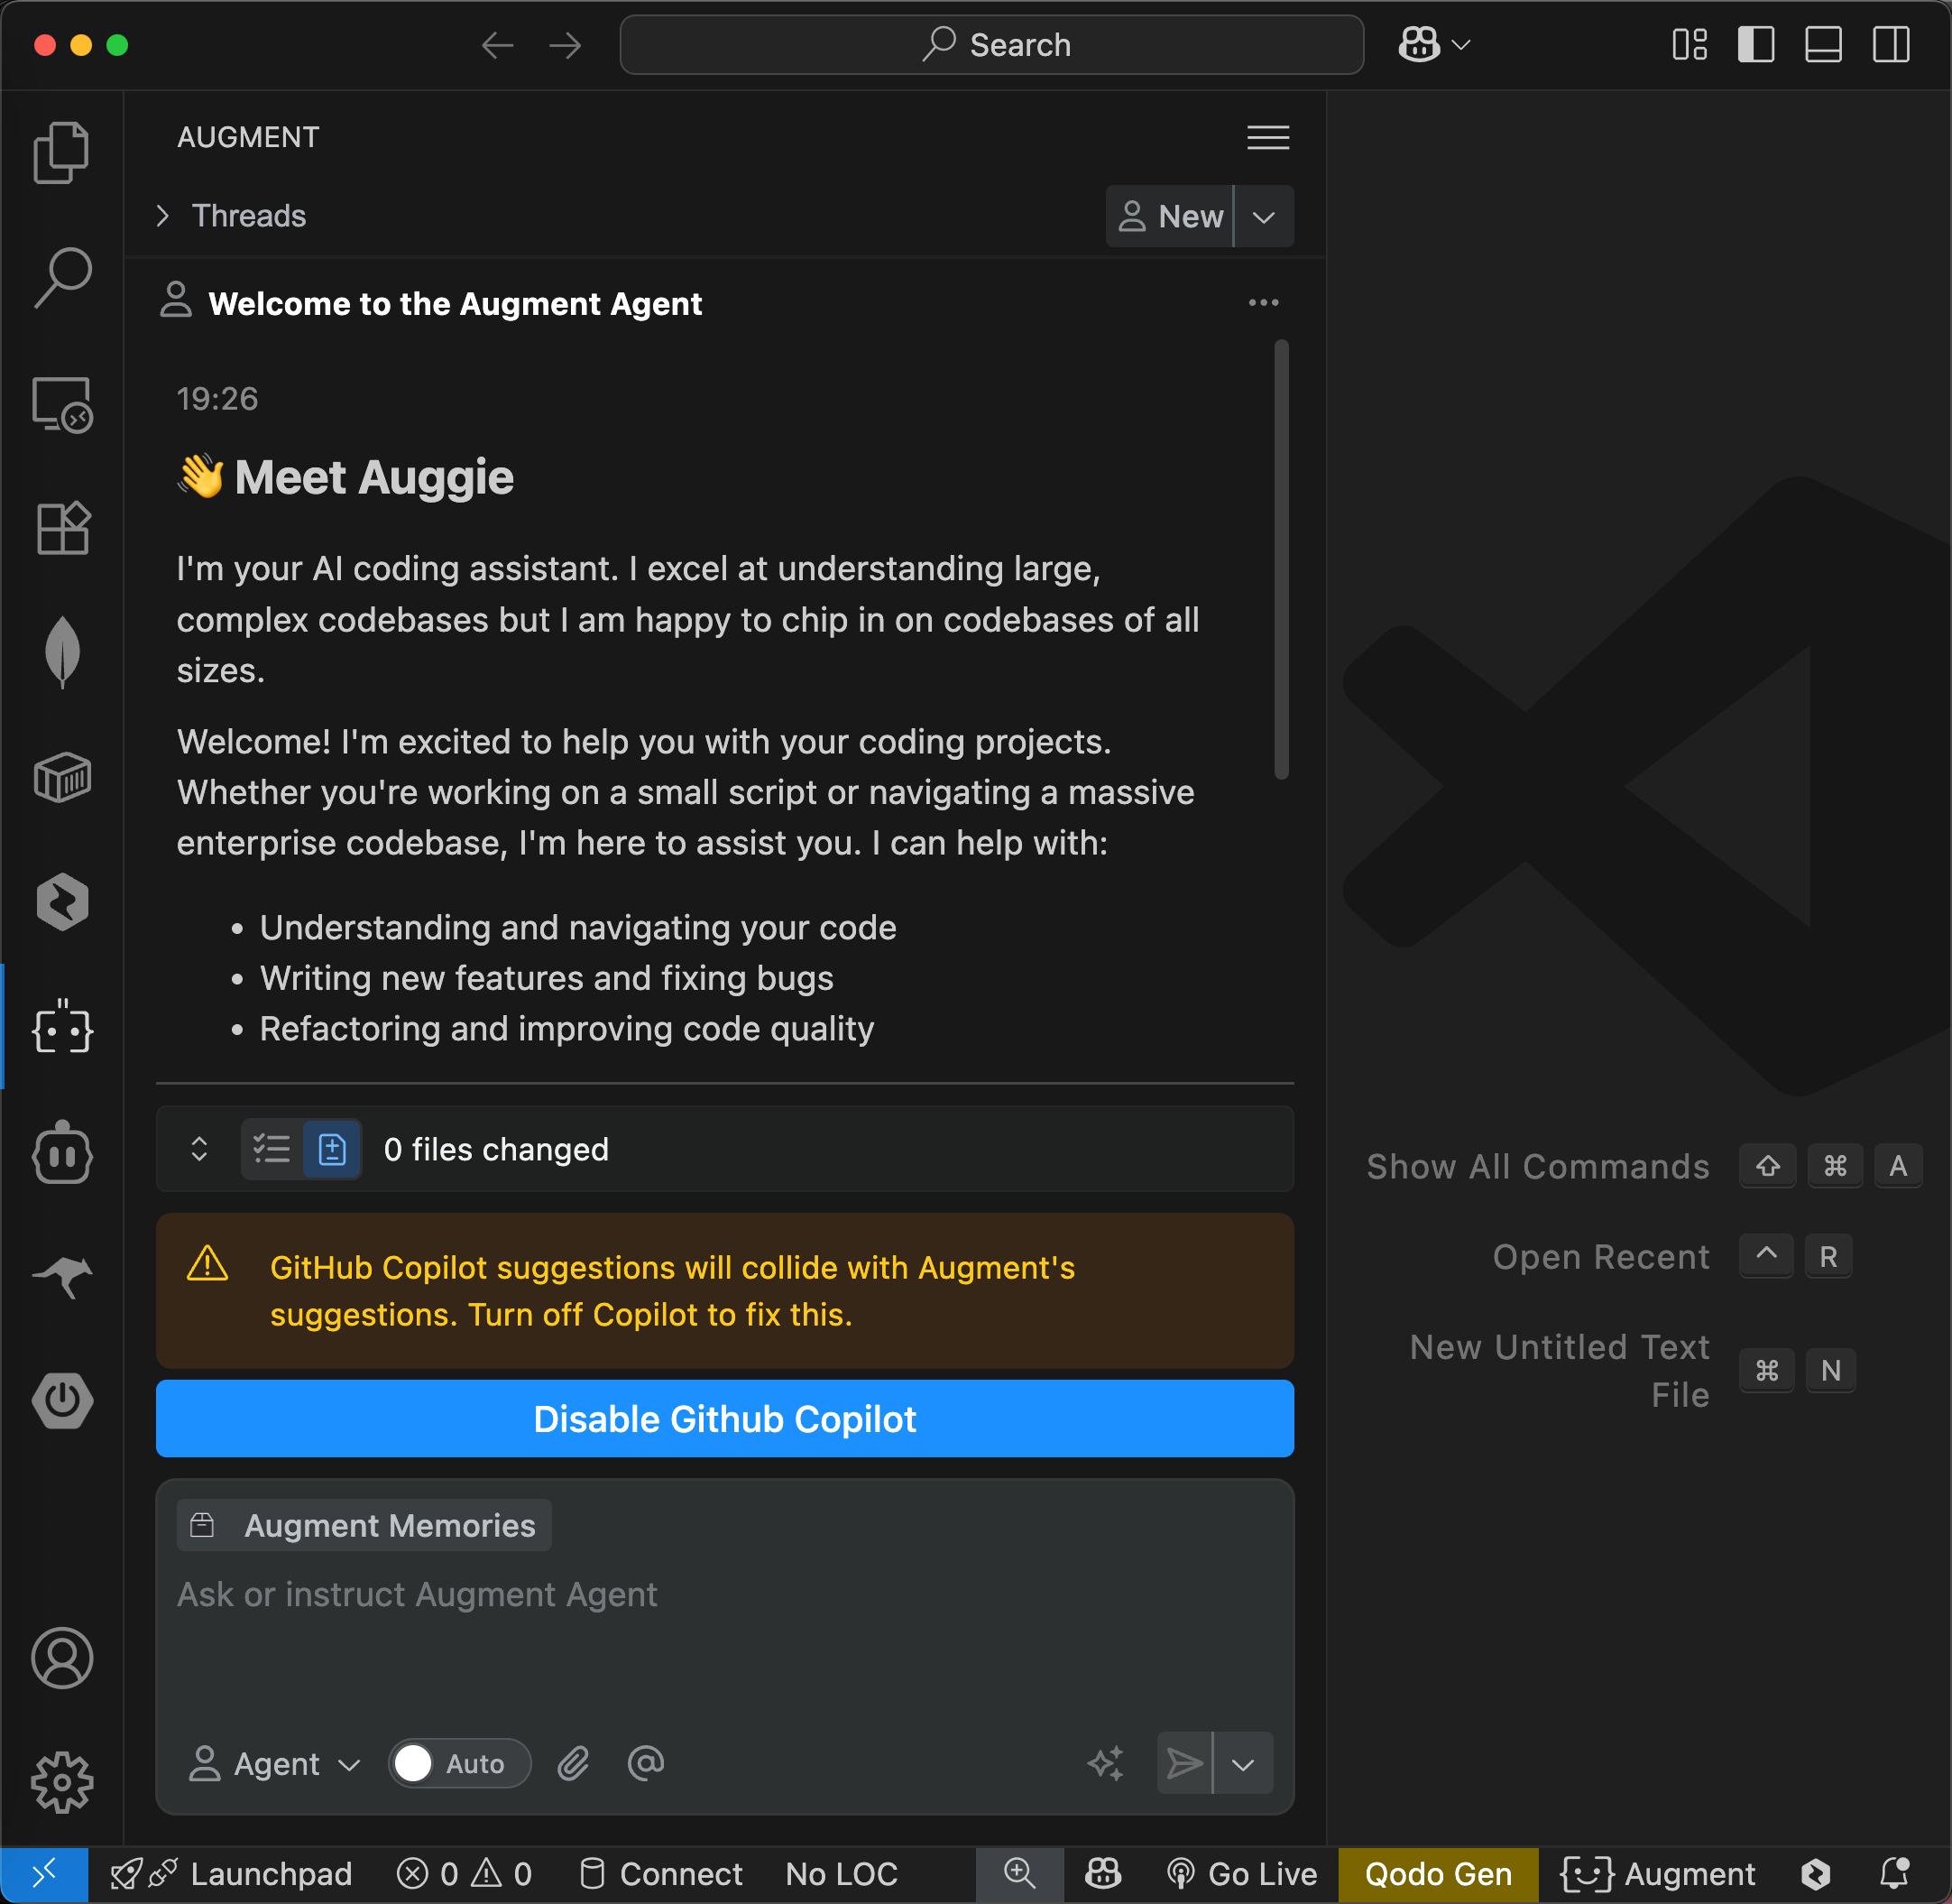This screenshot has height=1904, width=1952.
Task: Enhance prompt with the sparkle icon
Action: click(x=1105, y=1764)
